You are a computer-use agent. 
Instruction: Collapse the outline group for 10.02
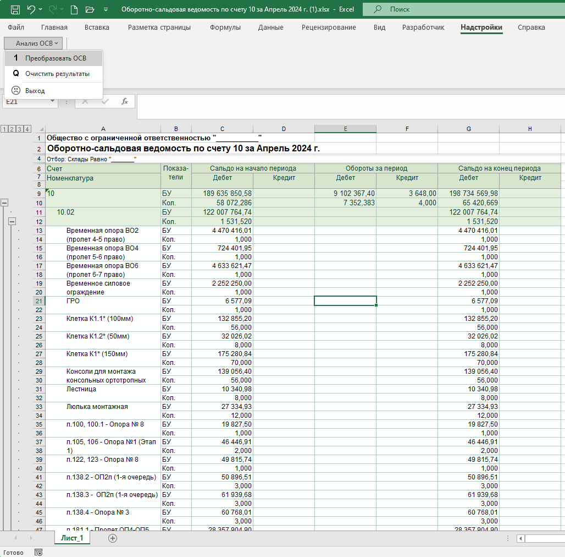tap(12, 221)
